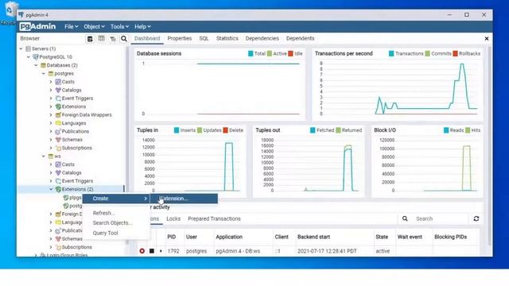Click Hits legend swatch in Block I/O
The width and height of the screenshot is (509, 286).
coord(468,130)
